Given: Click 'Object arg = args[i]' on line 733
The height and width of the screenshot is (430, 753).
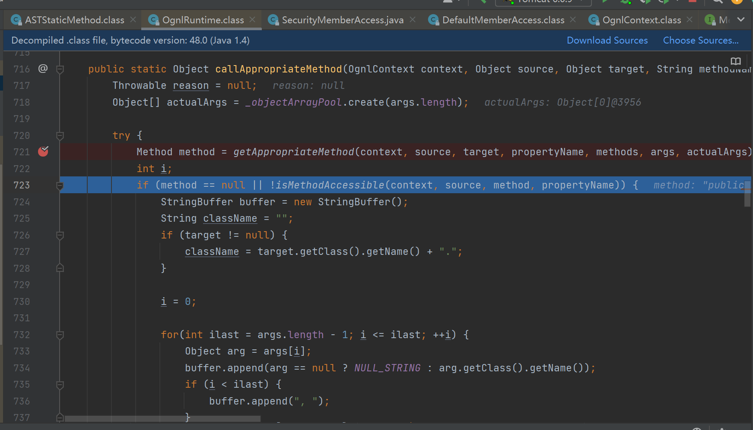Looking at the screenshot, I should (245, 351).
